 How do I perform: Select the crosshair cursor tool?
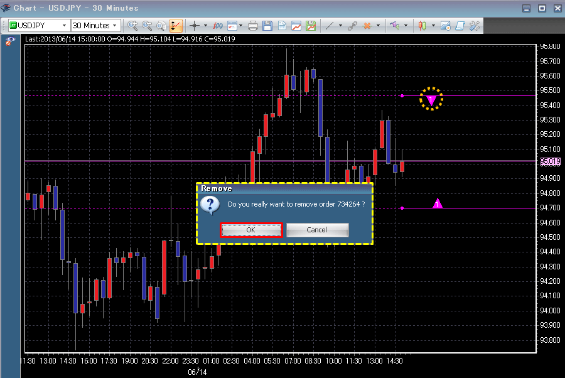click(195, 26)
